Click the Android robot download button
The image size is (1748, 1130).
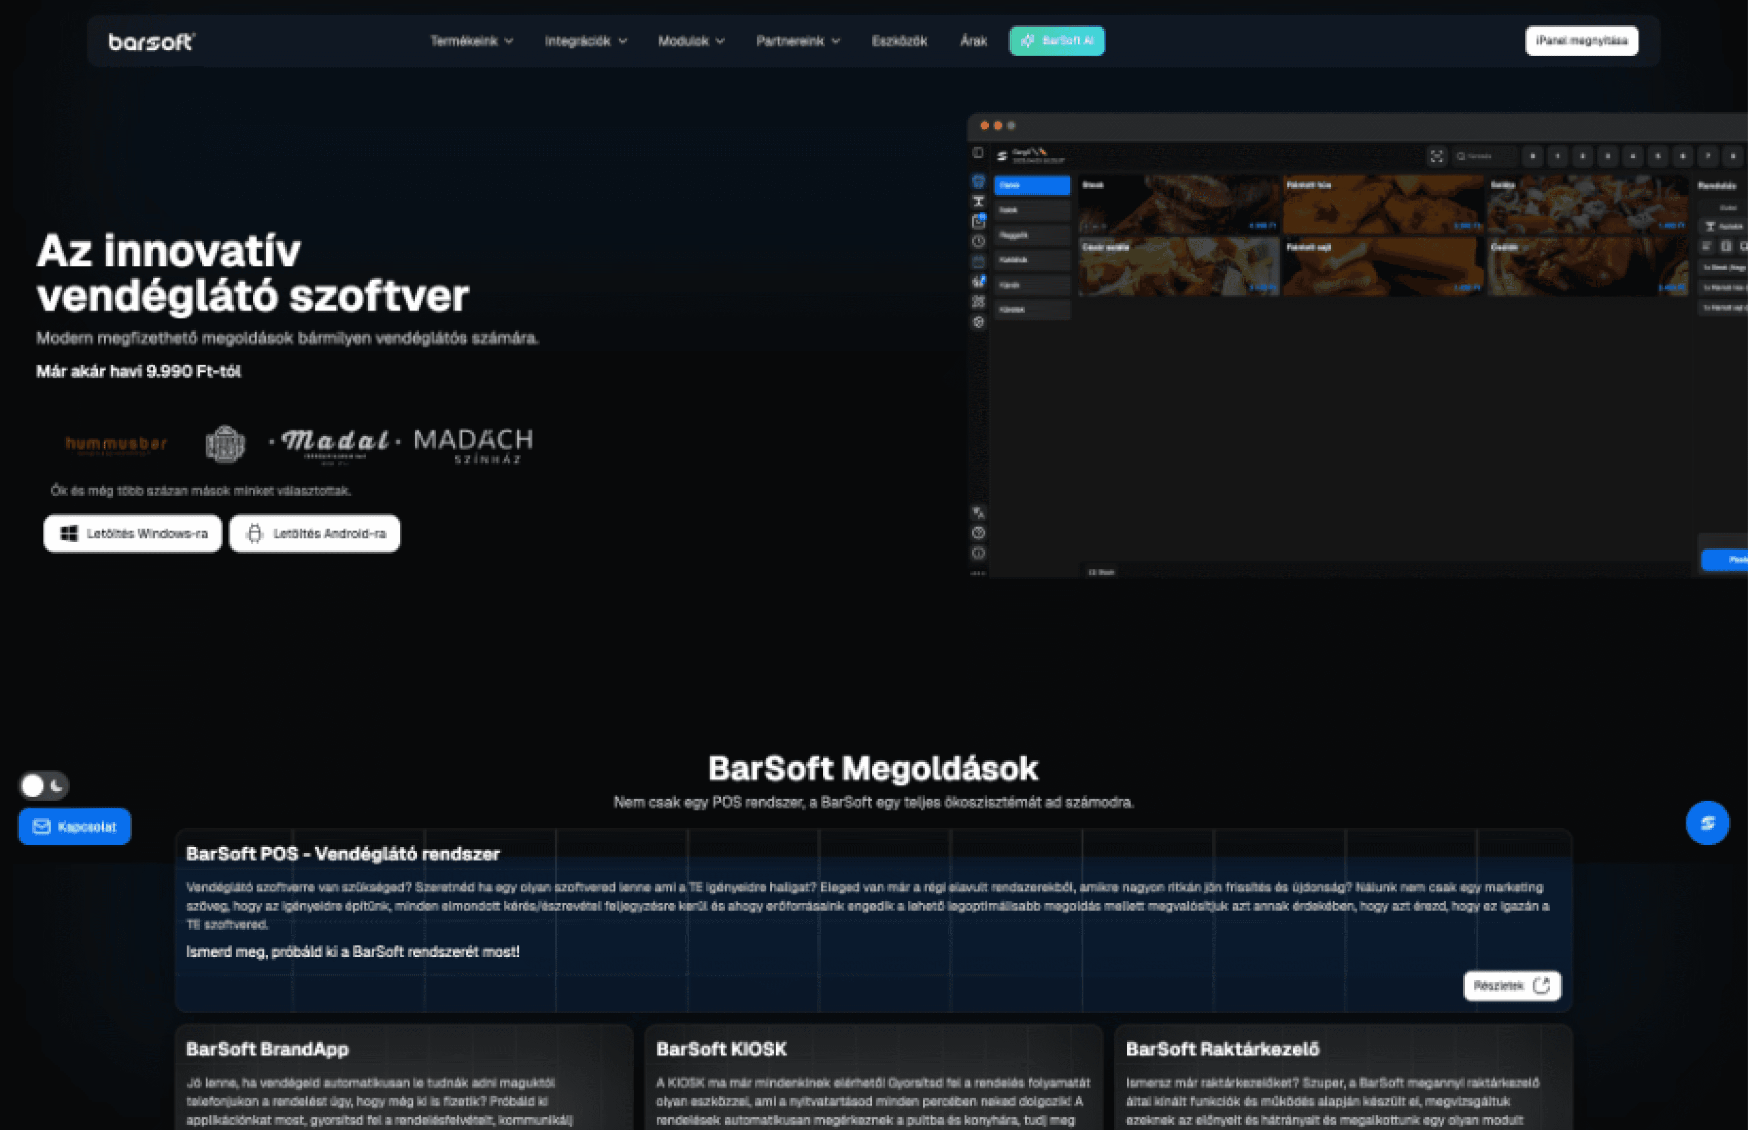[x=315, y=534]
